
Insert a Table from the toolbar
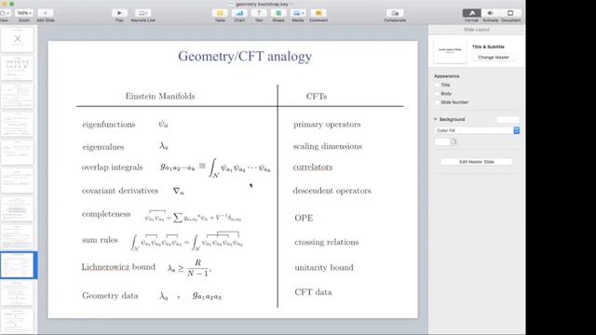point(220,13)
